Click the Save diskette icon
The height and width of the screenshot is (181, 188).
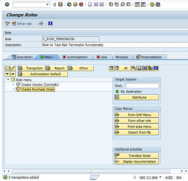tap(60, 5)
